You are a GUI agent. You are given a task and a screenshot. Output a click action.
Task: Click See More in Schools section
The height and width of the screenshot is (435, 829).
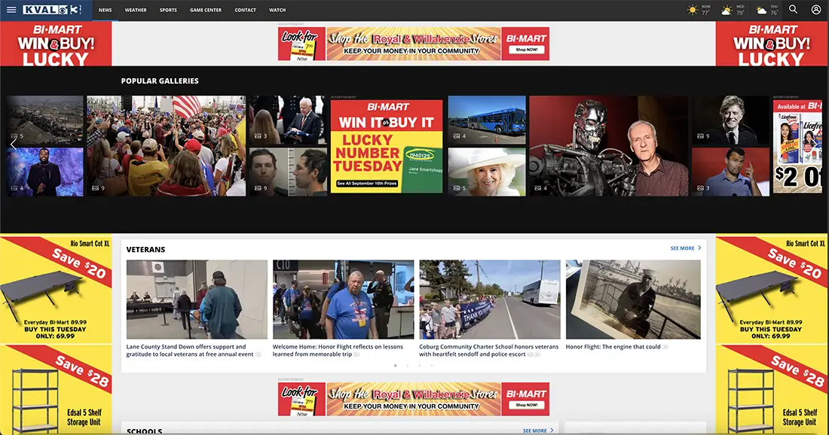(x=538, y=430)
